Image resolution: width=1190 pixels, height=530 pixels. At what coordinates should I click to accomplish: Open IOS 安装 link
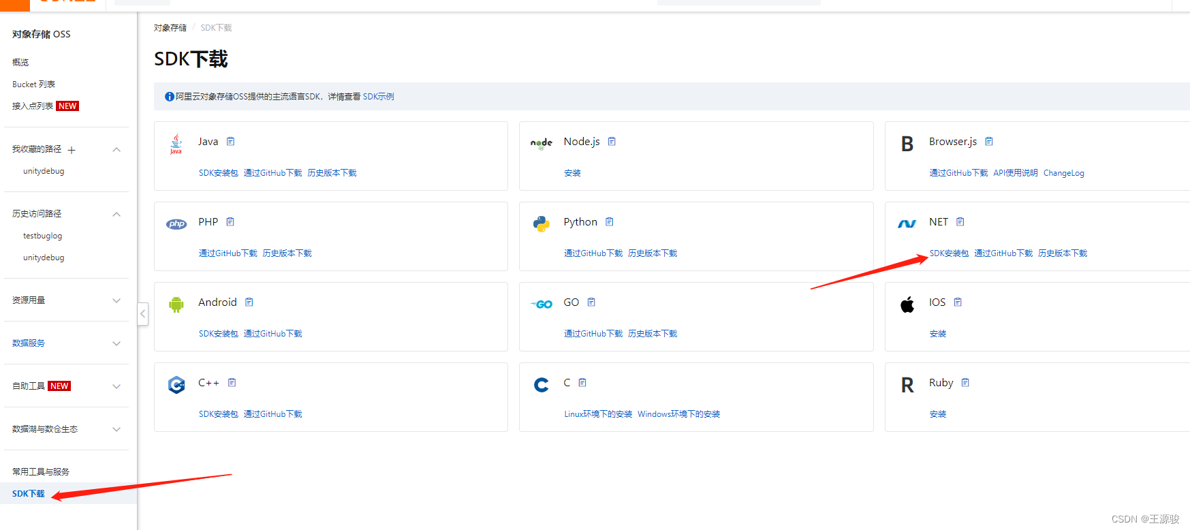(x=938, y=334)
